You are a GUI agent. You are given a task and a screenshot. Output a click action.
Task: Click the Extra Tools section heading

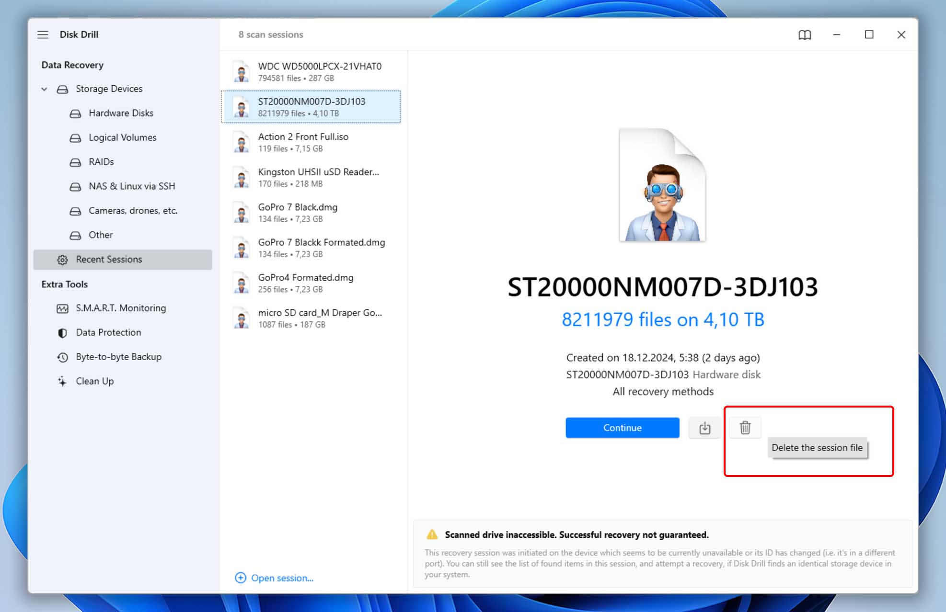64,284
